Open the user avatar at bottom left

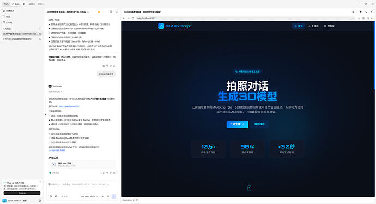click(4, 200)
